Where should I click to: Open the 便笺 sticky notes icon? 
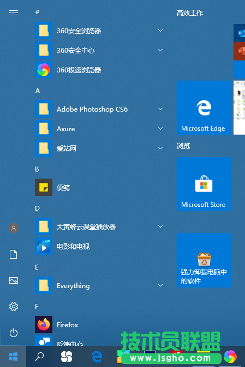pos(44,187)
